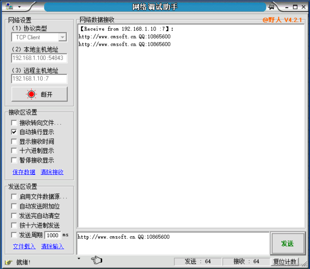
Task: Click the 清除接收 clear receive link
Action: pyautogui.click(x=52, y=172)
